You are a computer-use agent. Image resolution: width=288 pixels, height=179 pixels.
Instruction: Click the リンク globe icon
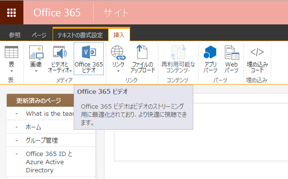(x=118, y=53)
